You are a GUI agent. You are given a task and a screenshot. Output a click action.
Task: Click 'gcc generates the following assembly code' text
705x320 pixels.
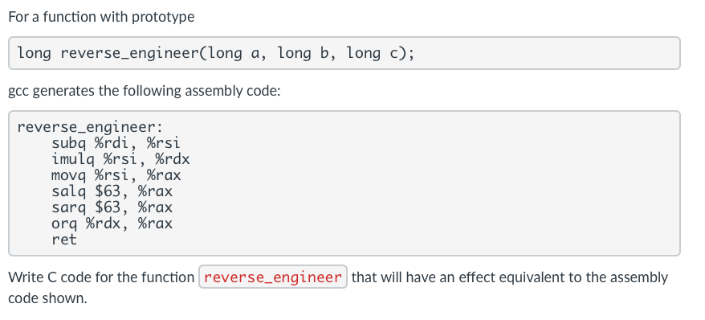coord(145,91)
